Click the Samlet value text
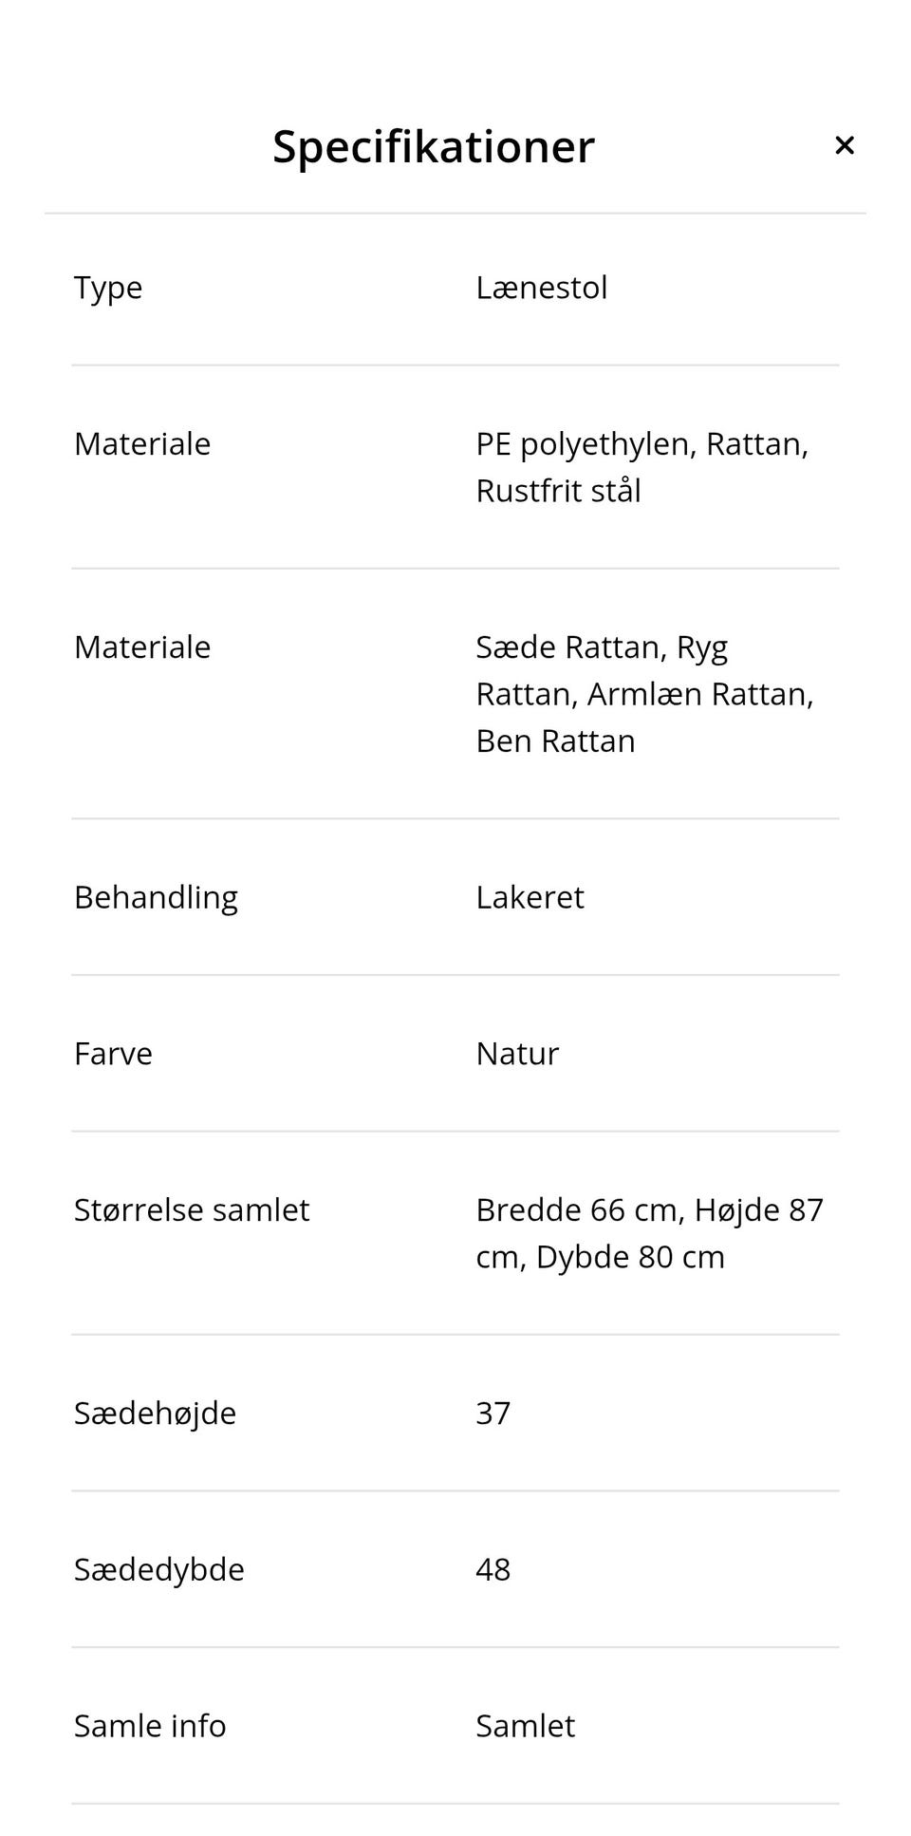This screenshot has width=911, height=1836. tap(525, 1726)
